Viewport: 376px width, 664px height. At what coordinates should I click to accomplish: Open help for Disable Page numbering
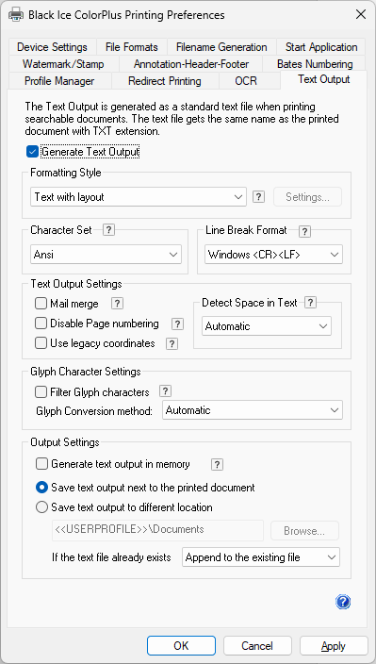pyautogui.click(x=177, y=324)
